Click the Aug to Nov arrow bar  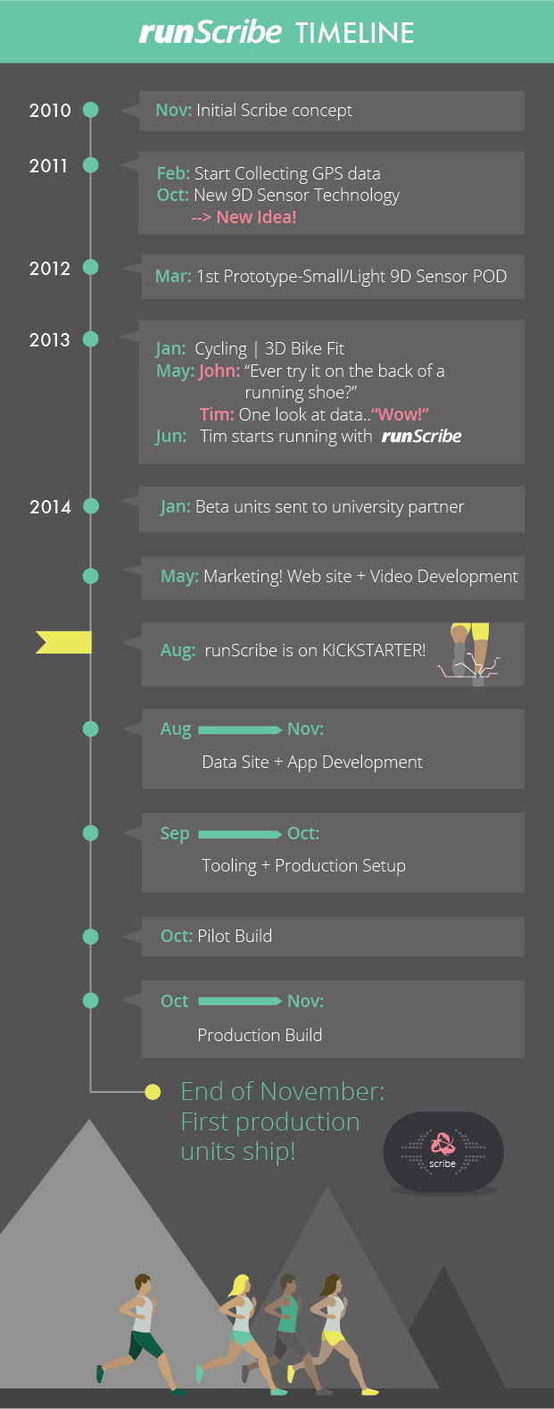pyautogui.click(x=240, y=730)
